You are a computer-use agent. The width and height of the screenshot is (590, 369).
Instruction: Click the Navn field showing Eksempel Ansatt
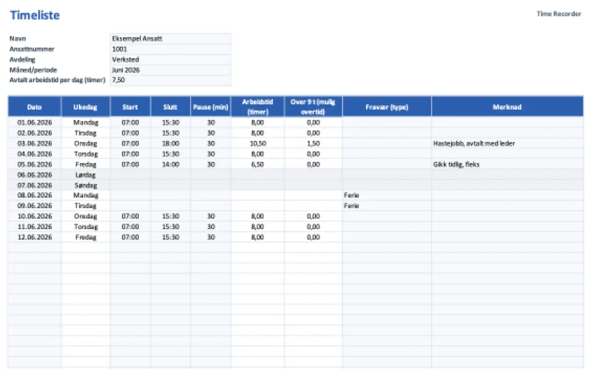(171, 38)
